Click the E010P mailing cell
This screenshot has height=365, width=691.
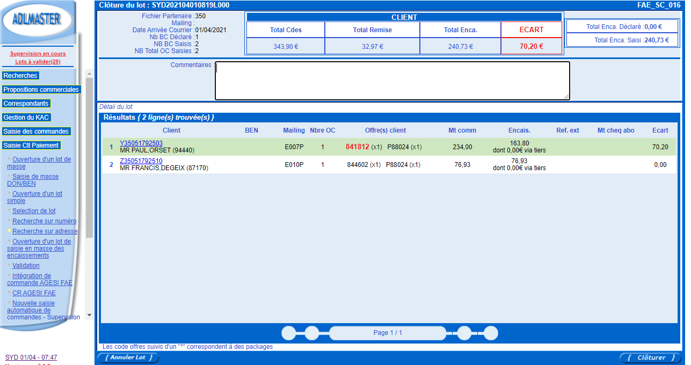coord(294,165)
